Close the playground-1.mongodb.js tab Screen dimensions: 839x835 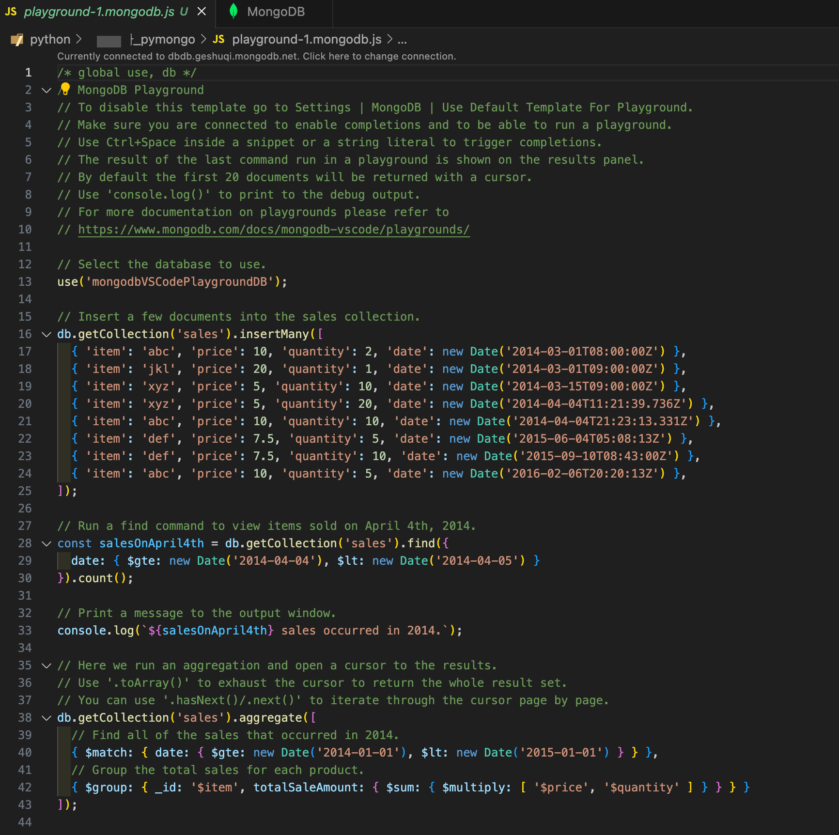point(202,11)
